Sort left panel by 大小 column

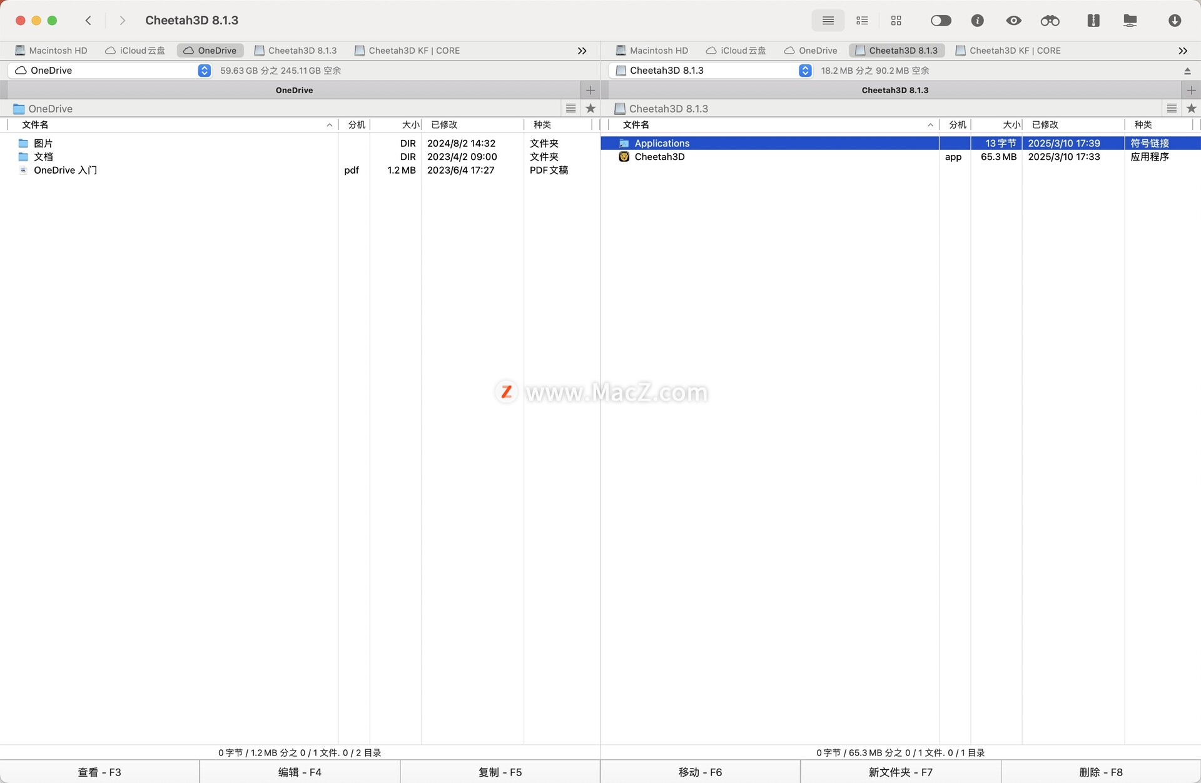point(395,125)
